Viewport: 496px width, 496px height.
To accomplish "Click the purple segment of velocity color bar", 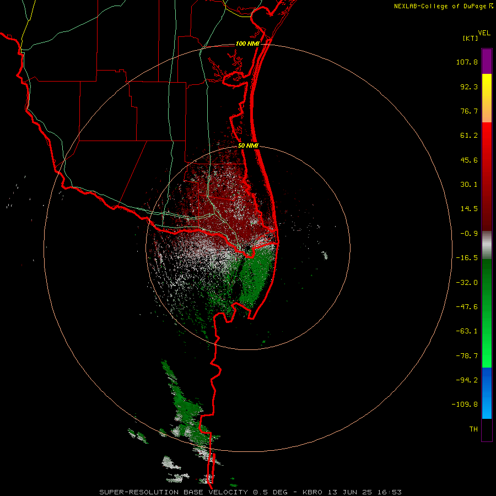I will pyautogui.click(x=487, y=61).
